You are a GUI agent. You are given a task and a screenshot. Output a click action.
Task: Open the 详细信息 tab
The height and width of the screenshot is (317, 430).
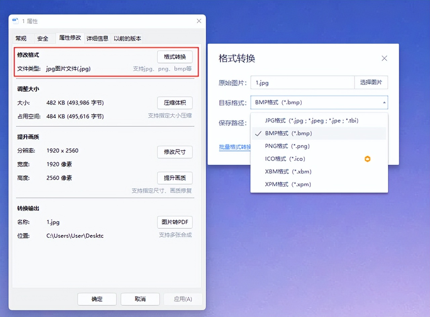pyautogui.click(x=97, y=38)
